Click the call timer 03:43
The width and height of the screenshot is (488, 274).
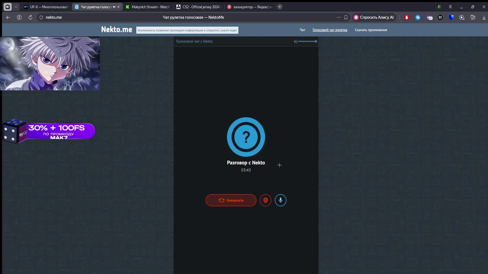click(x=246, y=170)
